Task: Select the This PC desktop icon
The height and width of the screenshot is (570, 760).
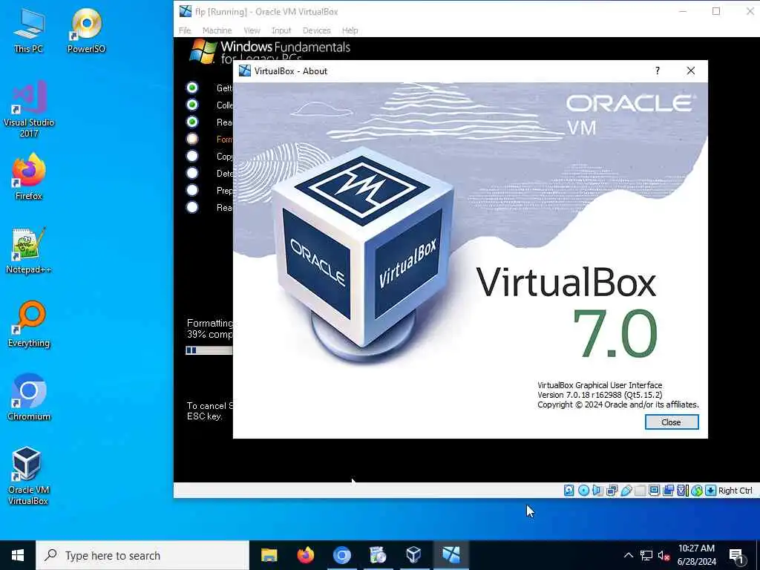Action: coord(29,30)
